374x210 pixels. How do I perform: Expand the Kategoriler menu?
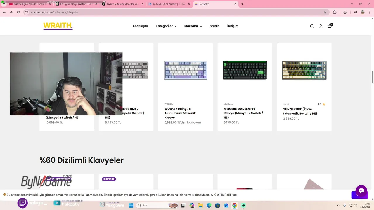click(166, 26)
